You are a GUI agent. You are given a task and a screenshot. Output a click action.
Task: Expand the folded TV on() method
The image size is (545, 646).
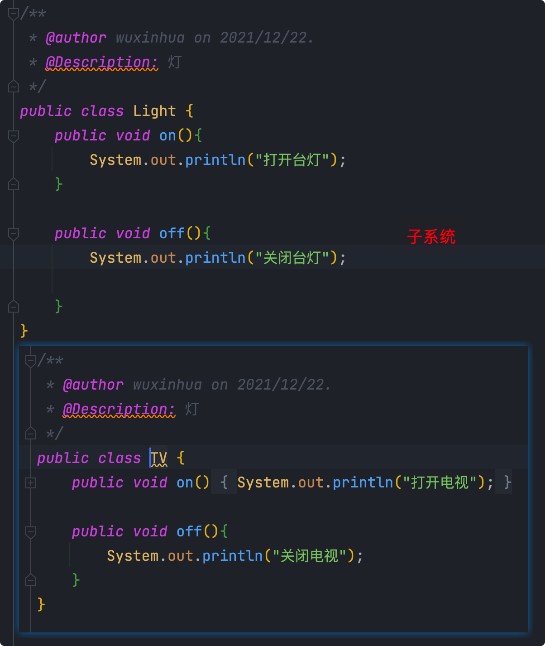pyautogui.click(x=31, y=483)
